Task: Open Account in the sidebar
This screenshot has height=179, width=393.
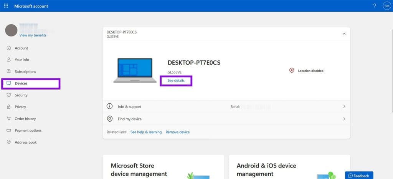Action: (21, 48)
